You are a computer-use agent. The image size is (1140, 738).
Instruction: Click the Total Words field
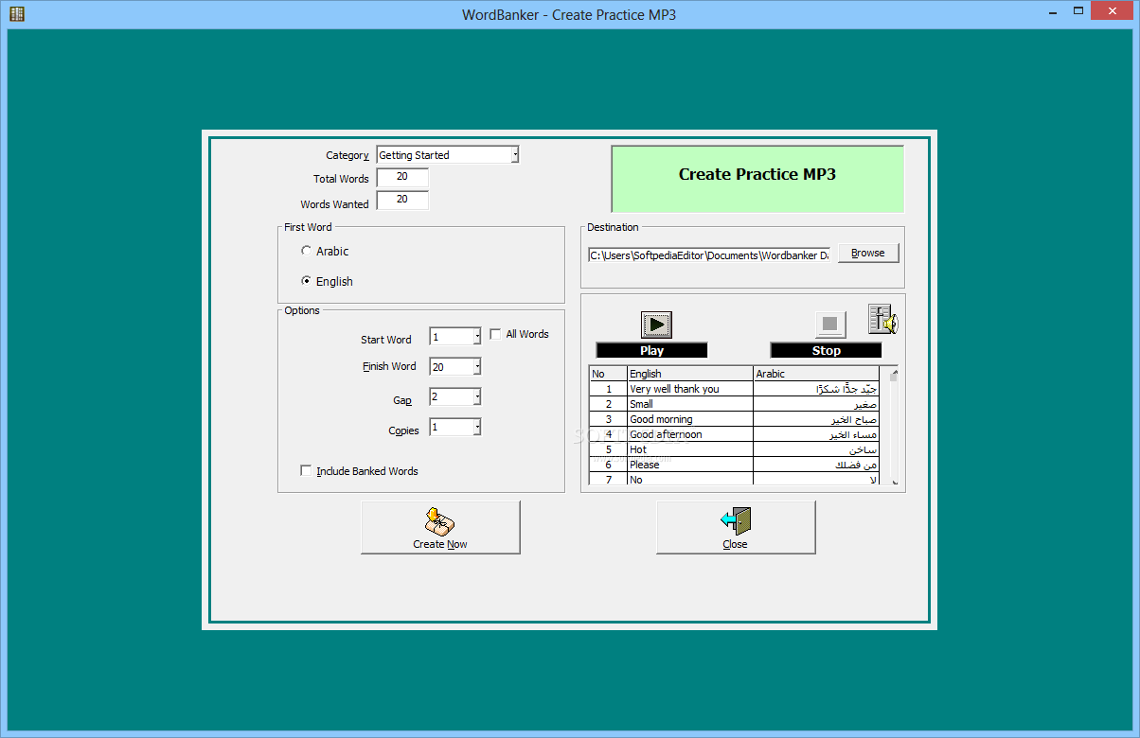tap(402, 178)
